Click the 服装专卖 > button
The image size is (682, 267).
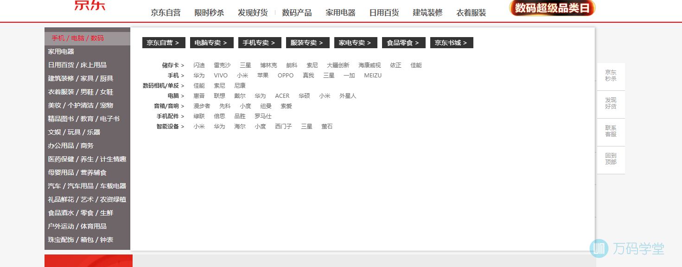(x=308, y=43)
